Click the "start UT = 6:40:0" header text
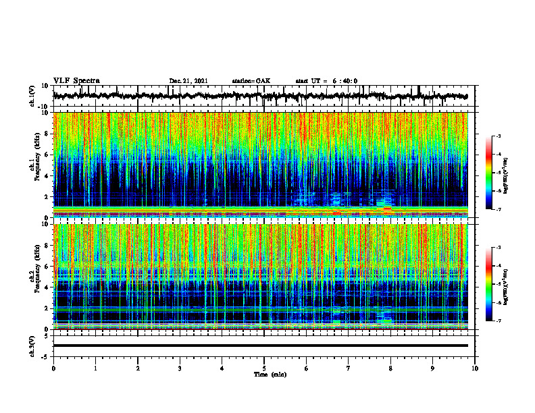This screenshot has height=413, width=535. [326, 81]
